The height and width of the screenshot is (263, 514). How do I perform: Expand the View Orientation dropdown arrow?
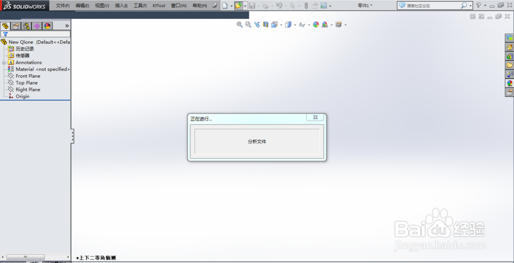[281, 25]
